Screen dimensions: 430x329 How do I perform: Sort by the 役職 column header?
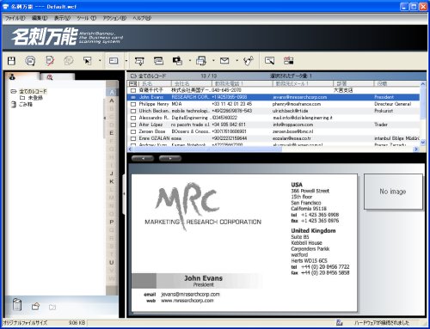point(397,83)
